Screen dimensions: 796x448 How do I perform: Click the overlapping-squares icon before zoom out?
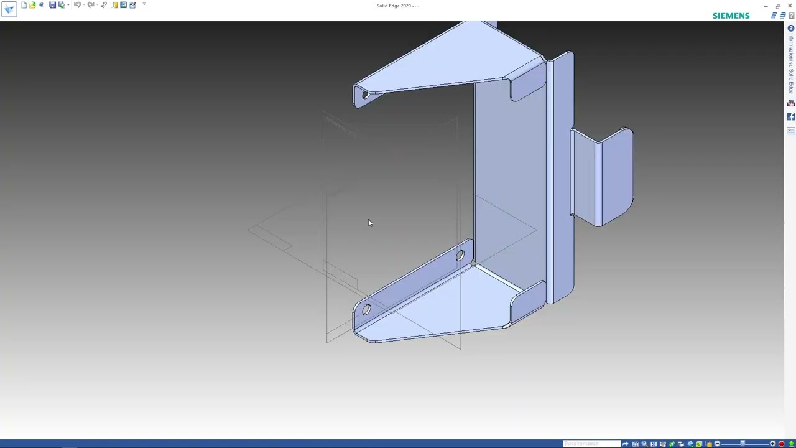708,444
